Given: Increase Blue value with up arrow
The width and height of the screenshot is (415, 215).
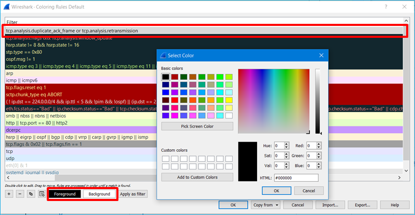Looking at the screenshot, I should 319,164.
